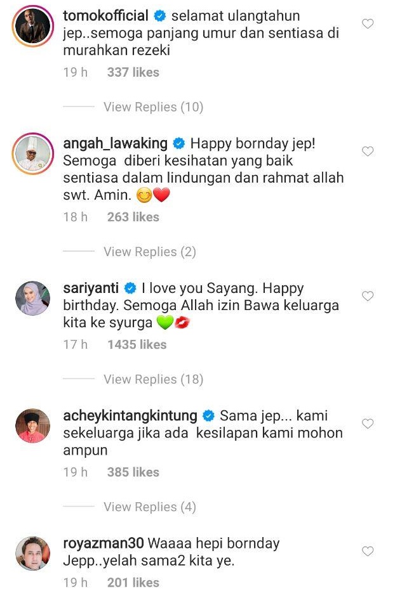Image resolution: width=395 pixels, height=603 pixels.
Task: Open angah_lawaking's chef avatar
Action: (33, 153)
